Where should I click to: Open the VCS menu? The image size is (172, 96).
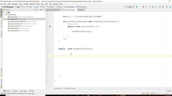51,4
